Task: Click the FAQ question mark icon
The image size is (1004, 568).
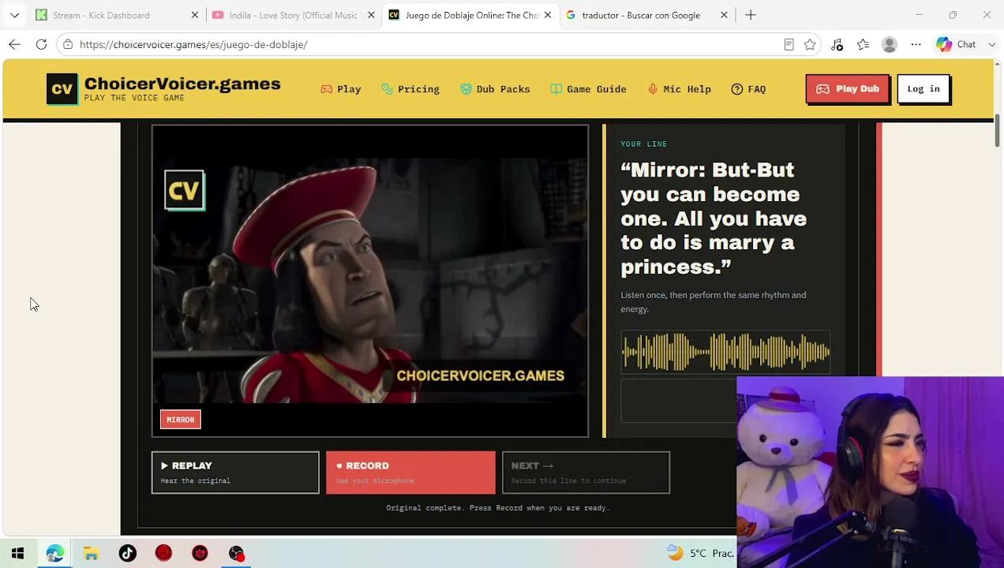Action: (737, 89)
